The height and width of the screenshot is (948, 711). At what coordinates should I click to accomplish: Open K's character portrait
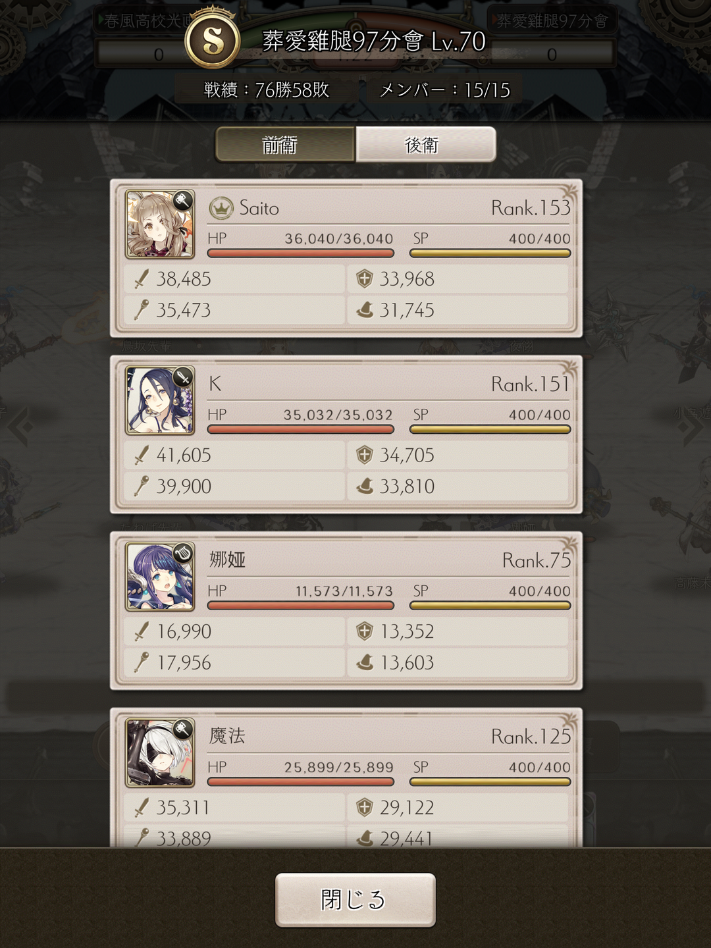point(160,400)
